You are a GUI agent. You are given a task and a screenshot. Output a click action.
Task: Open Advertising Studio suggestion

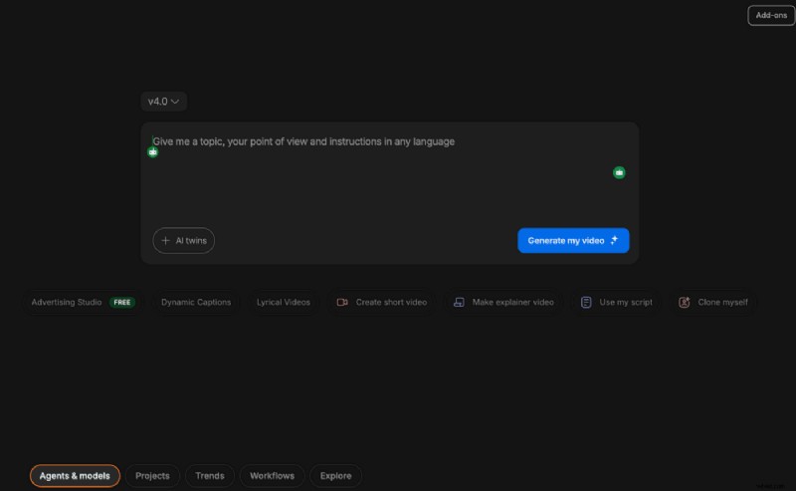click(x=84, y=302)
